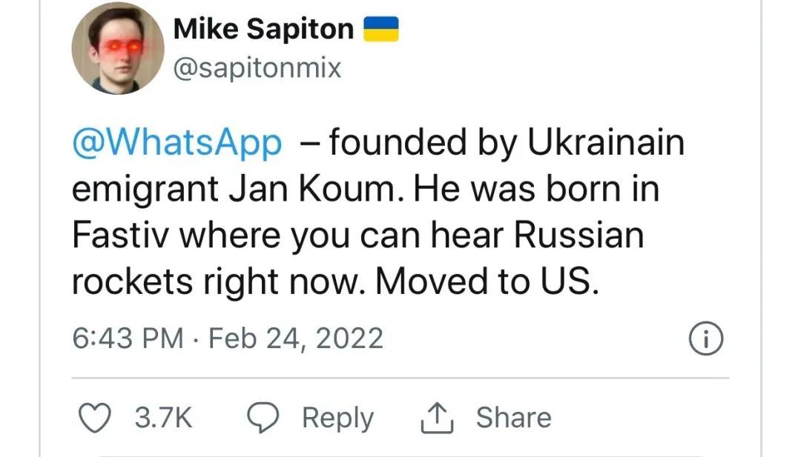The image size is (801, 457).
Task: Click the word "Ukrainain" in the tweet
Action: (605, 143)
